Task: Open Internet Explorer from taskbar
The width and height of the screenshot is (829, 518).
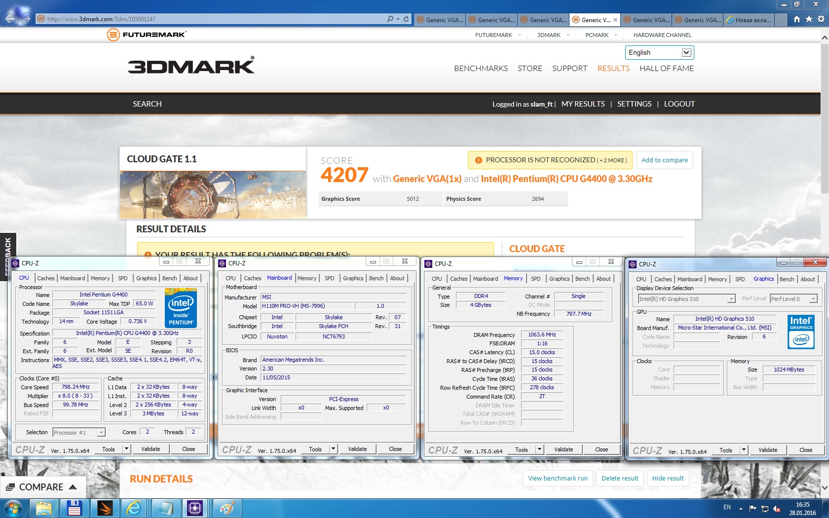Action: (134, 508)
